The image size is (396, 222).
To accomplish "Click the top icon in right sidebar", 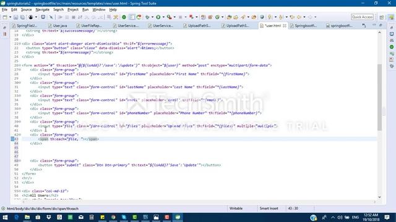I will (x=392, y=27).
